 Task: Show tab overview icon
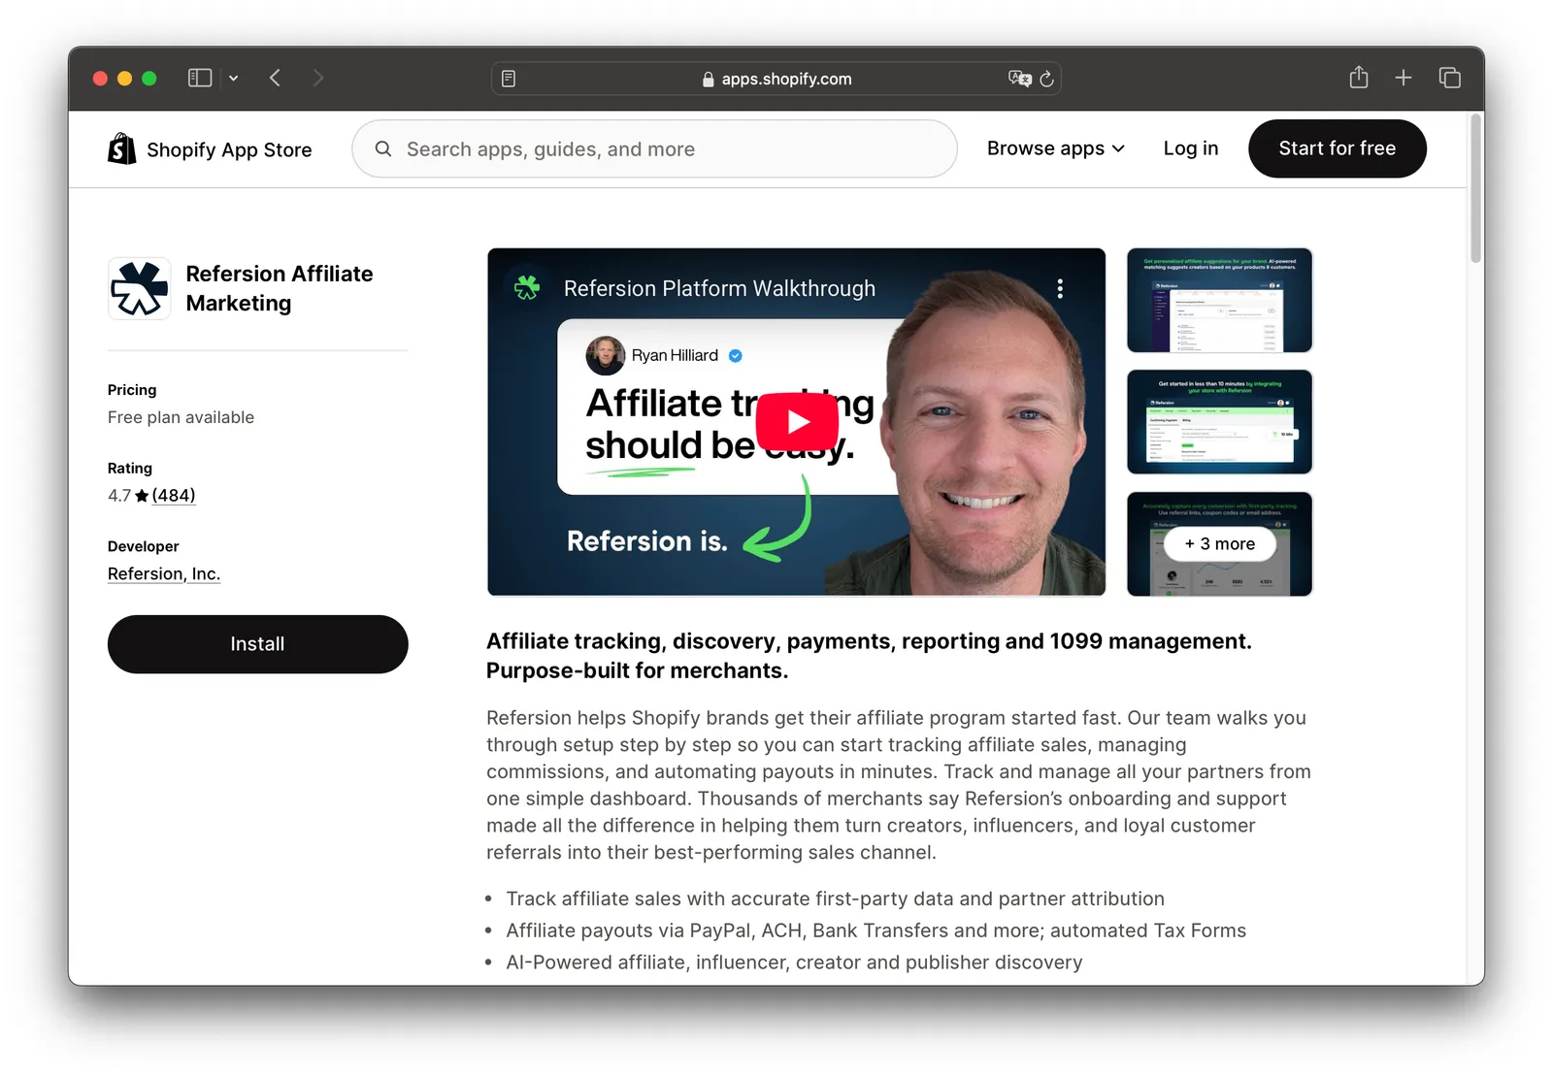tap(1450, 78)
